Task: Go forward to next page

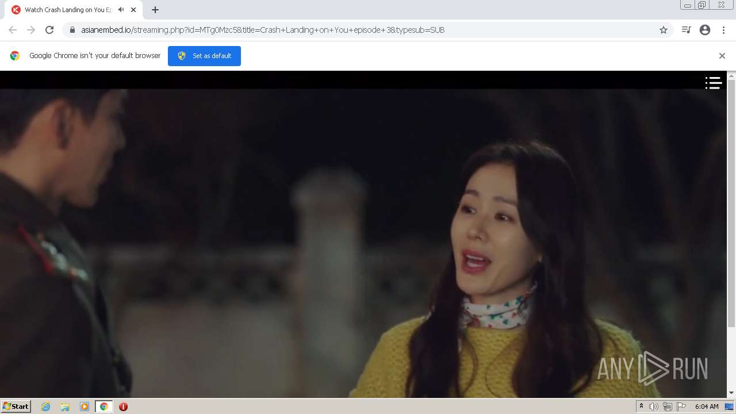Action: click(31, 30)
